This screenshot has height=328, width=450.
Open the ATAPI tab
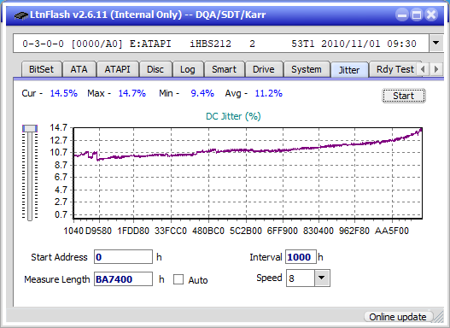click(117, 69)
